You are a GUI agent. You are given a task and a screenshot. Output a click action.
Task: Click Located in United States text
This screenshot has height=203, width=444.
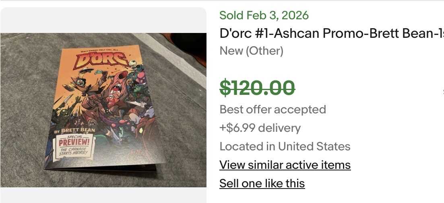285,146
